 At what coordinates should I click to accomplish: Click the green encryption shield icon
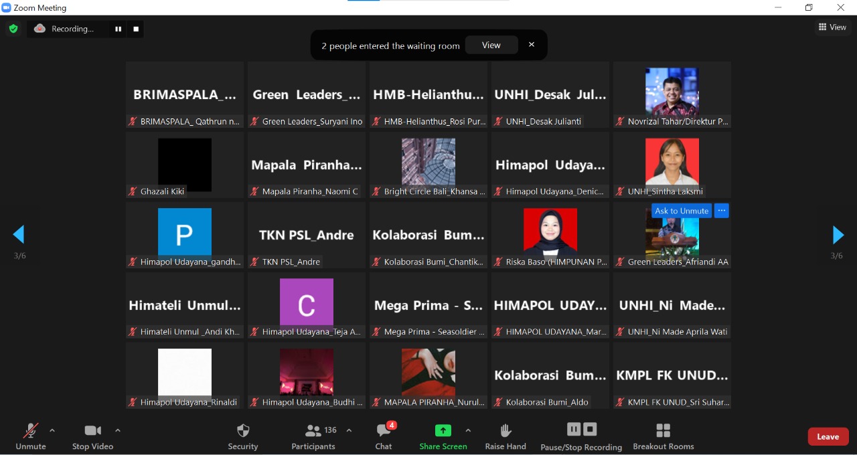[x=13, y=29]
